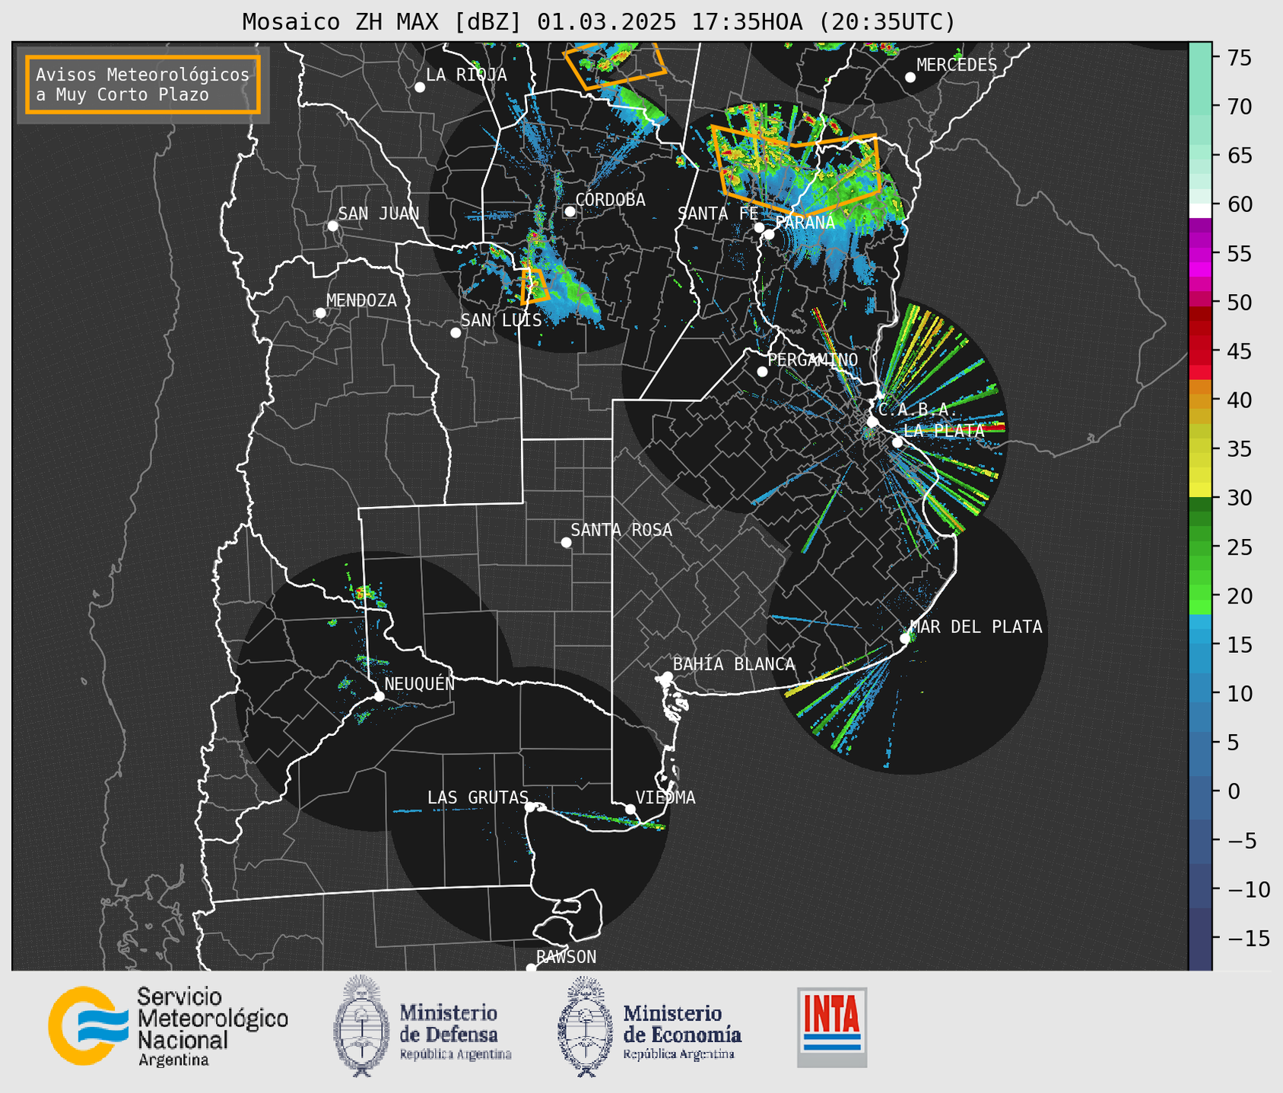Click the SANTA ROSA city marker

click(566, 543)
